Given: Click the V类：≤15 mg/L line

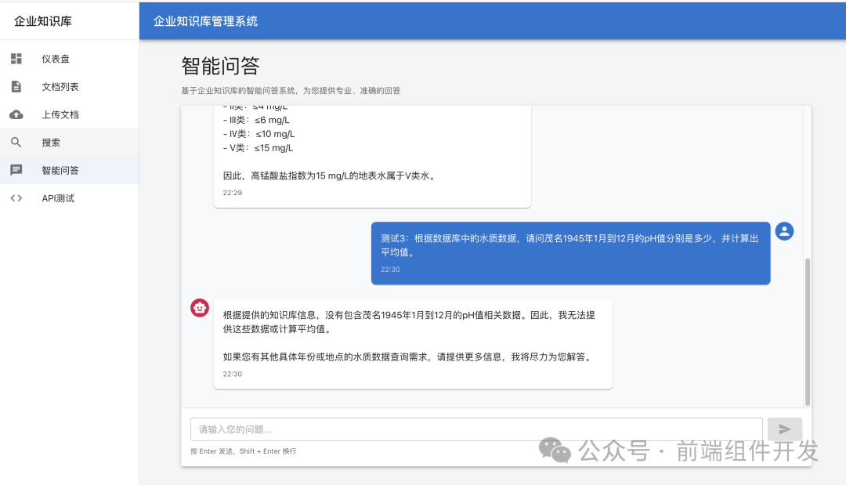Looking at the screenshot, I should tap(258, 148).
